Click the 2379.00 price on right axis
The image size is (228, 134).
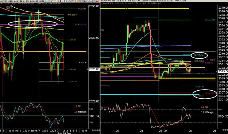click(223, 8)
